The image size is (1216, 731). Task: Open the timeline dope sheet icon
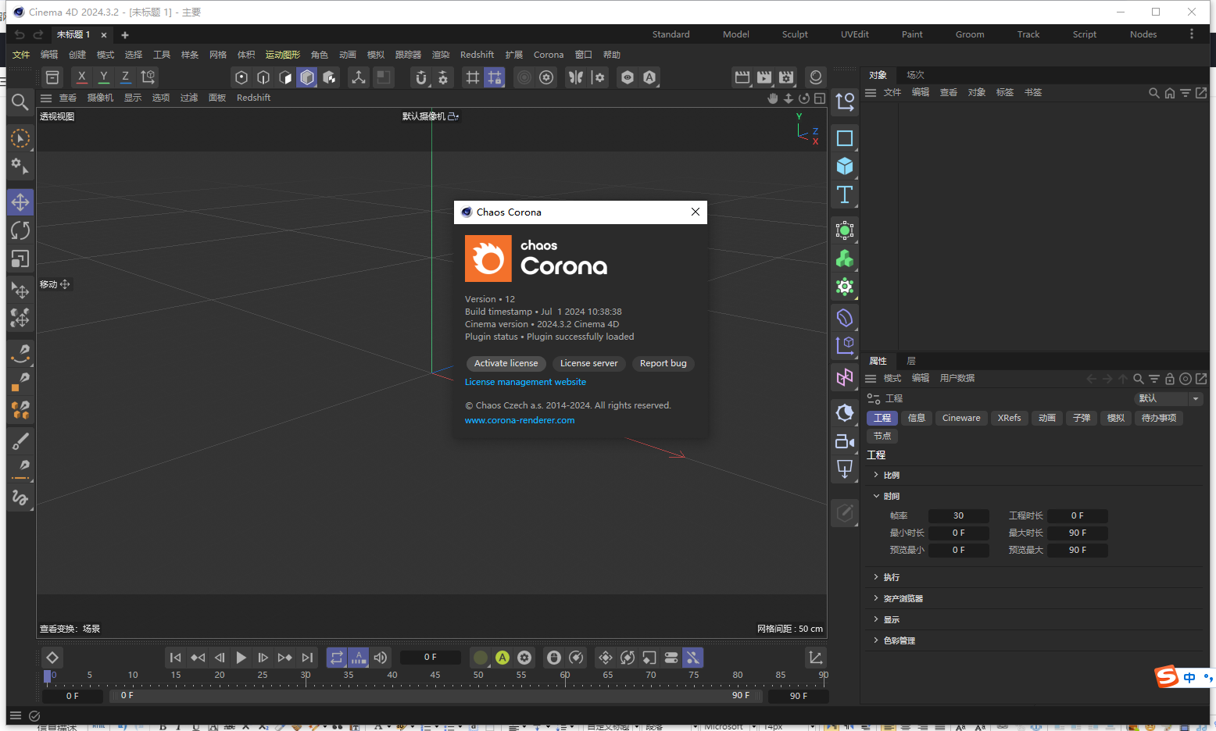click(x=815, y=658)
